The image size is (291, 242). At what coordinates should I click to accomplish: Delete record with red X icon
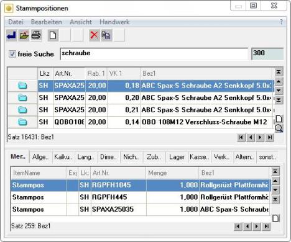point(95,35)
